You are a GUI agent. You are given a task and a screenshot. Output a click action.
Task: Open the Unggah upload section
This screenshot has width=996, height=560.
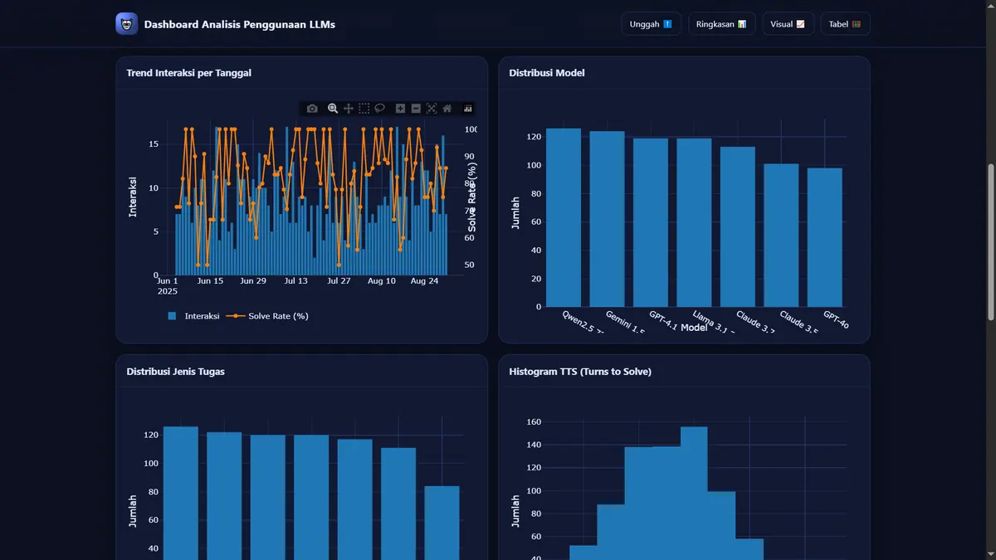652,24
